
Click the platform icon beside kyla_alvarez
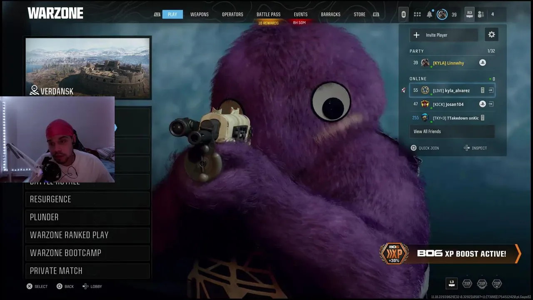point(483,90)
